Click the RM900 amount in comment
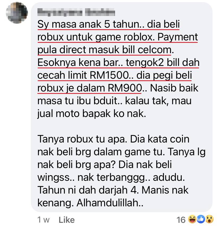This screenshot has width=220, height=226. coord(125,88)
